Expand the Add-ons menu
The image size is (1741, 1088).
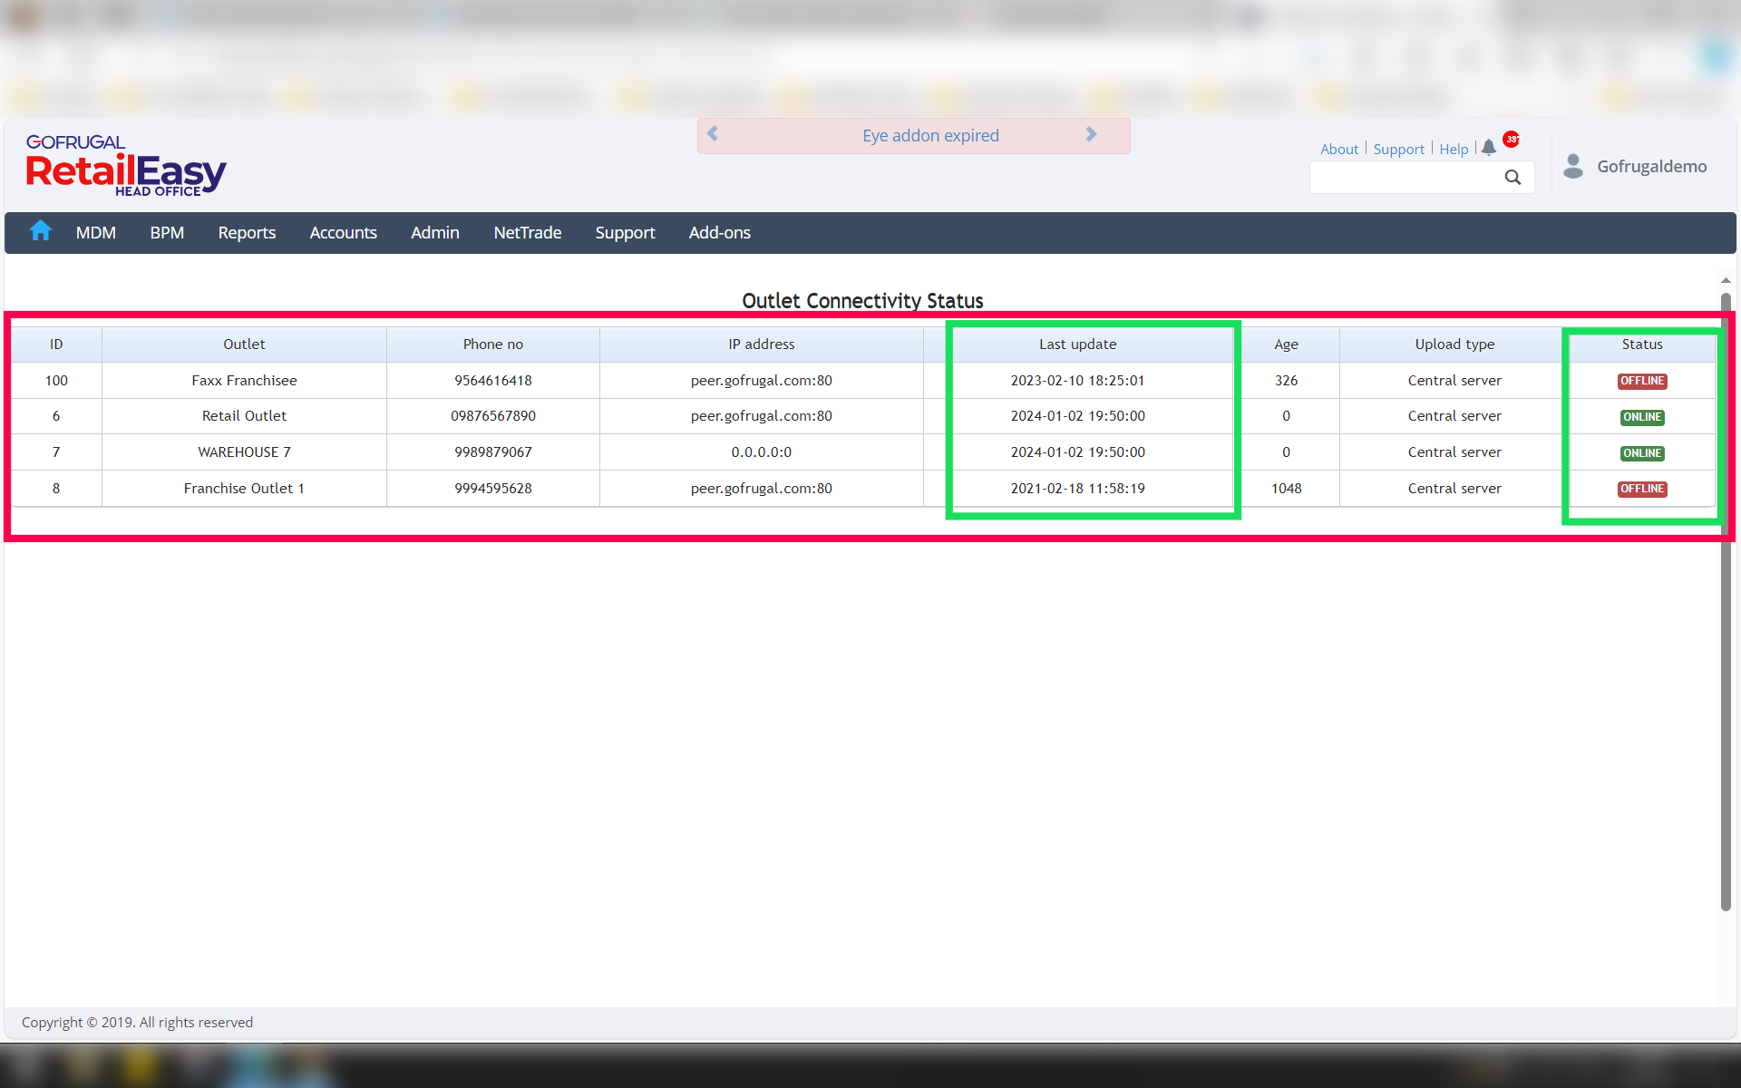(x=719, y=233)
